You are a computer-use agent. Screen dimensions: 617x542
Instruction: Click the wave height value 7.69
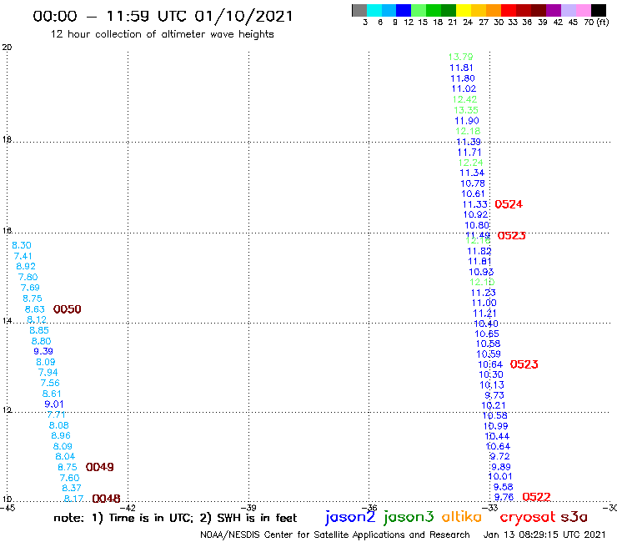(x=30, y=289)
